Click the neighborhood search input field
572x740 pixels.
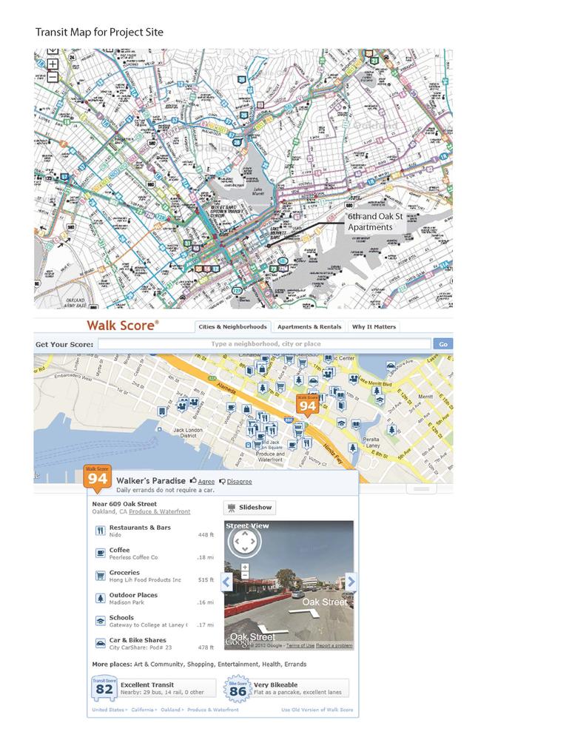265,343
